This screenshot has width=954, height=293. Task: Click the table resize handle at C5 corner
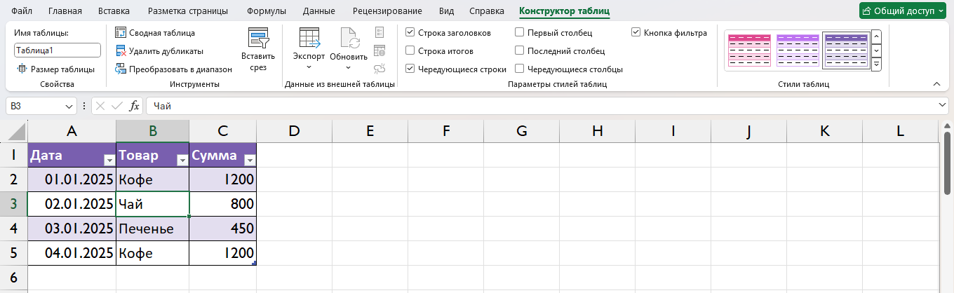pyautogui.click(x=254, y=264)
